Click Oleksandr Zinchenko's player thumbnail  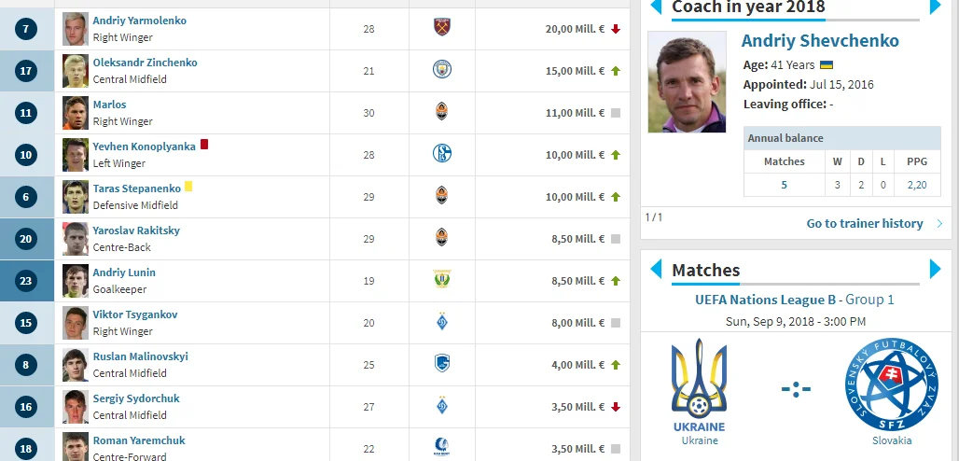pyautogui.click(x=76, y=70)
